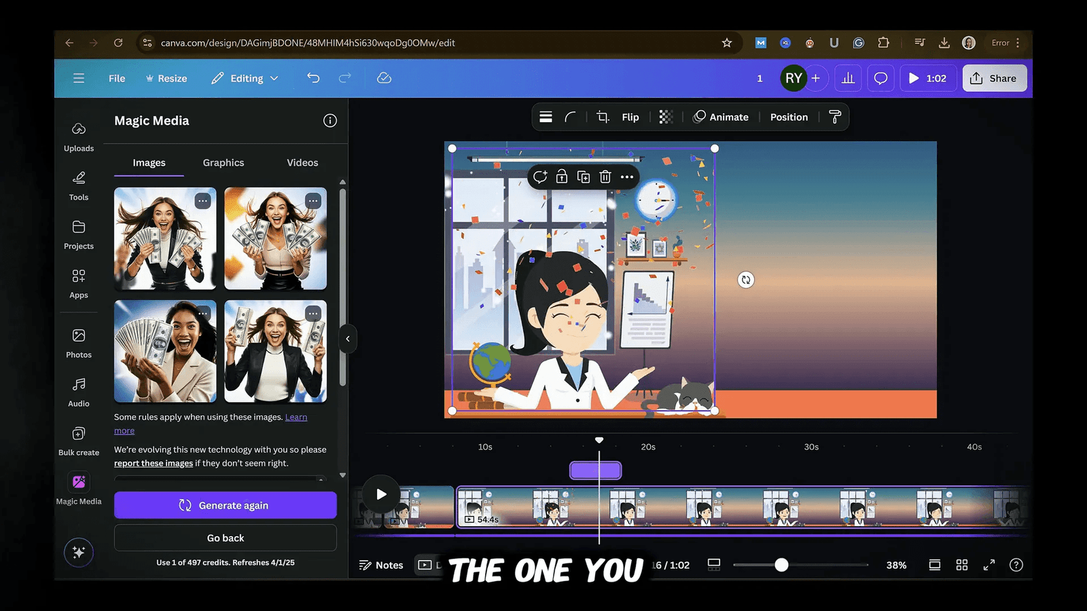The width and height of the screenshot is (1087, 611).
Task: Play the video from the timeline
Action: coord(380,494)
